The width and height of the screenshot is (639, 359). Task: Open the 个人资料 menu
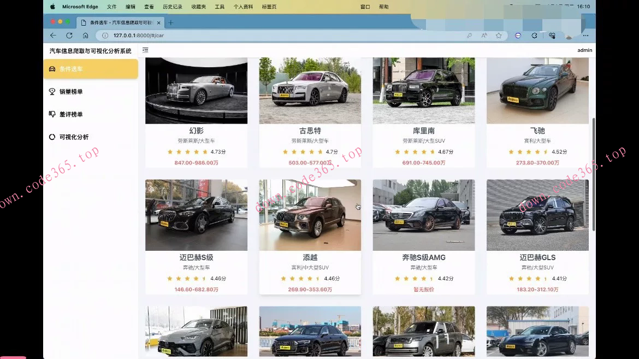243,7
